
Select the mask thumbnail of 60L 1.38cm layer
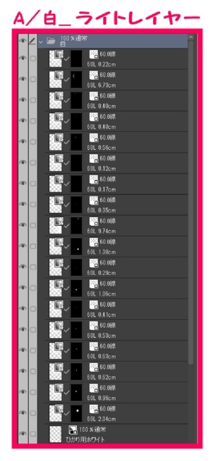pyautogui.click(x=77, y=246)
